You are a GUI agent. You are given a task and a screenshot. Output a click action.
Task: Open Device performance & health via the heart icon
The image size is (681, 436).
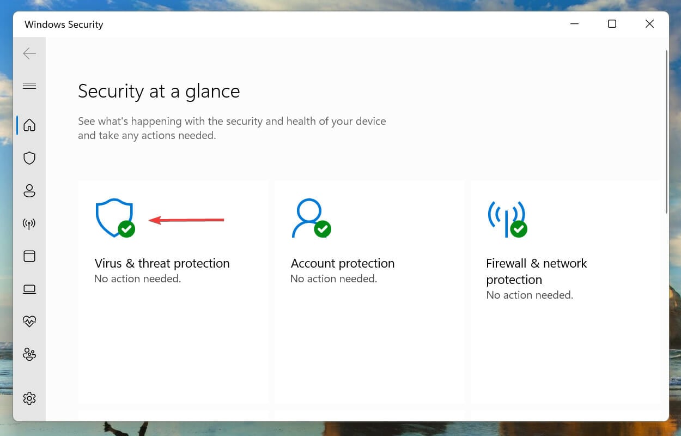(29, 321)
